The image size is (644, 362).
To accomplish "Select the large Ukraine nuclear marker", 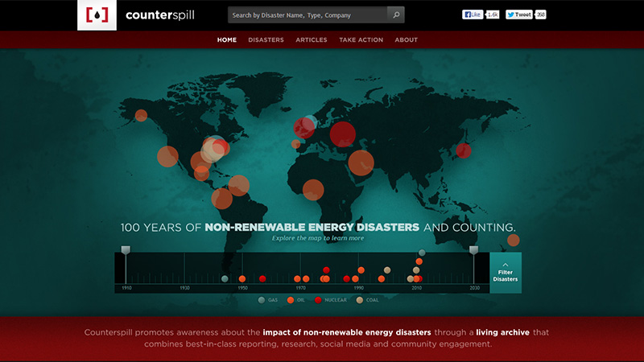I will 343,134.
